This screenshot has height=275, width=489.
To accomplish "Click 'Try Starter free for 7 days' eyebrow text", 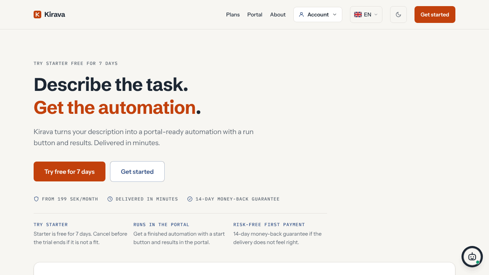I will [x=76, y=63].
